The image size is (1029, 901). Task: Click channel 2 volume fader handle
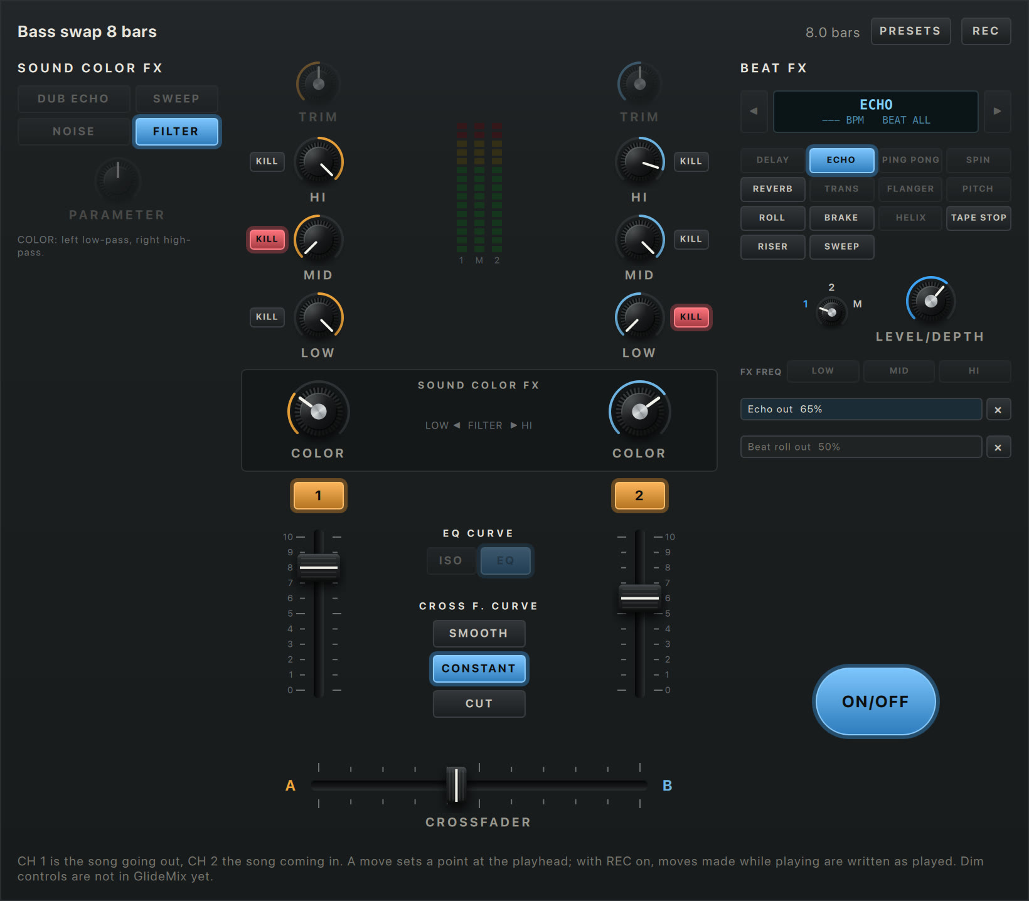coord(639,598)
